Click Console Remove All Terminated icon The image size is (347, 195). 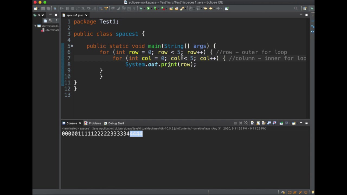pos(246,123)
